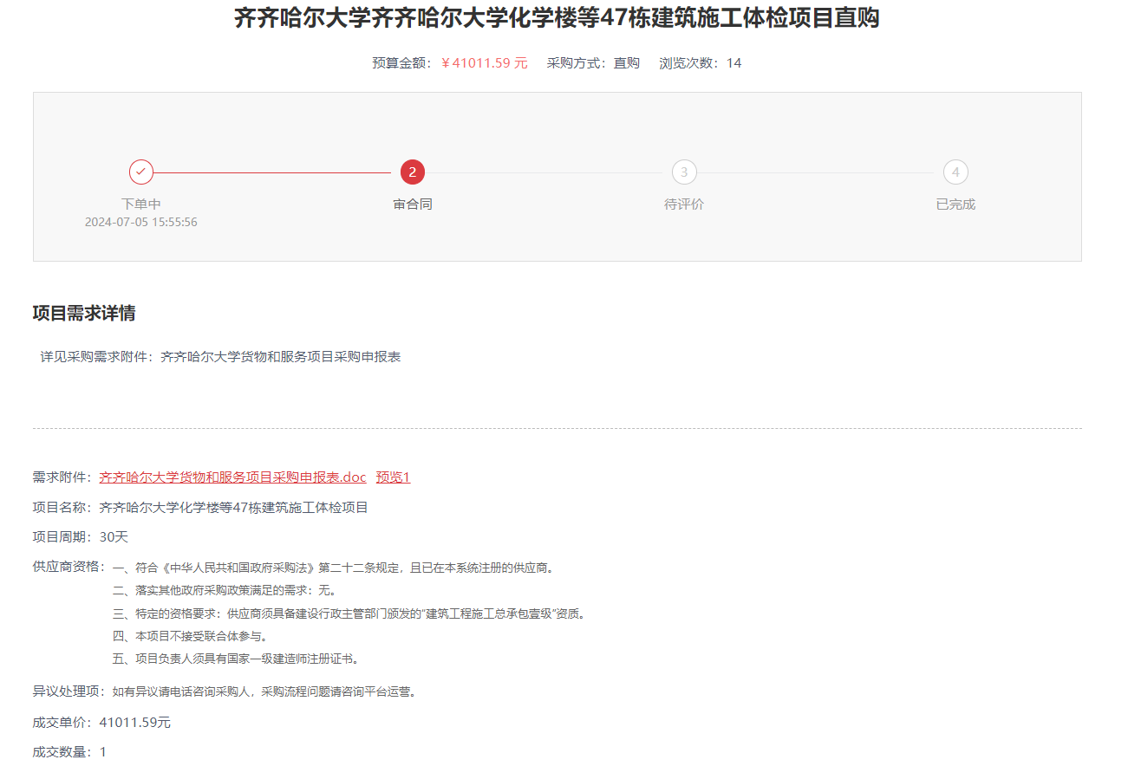Click the page title about 化学楼等47栋建筑

[x=557, y=17]
